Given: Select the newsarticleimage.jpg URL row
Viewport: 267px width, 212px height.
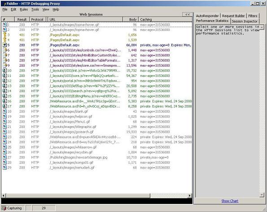Looking at the screenshot, I should point(97,157).
